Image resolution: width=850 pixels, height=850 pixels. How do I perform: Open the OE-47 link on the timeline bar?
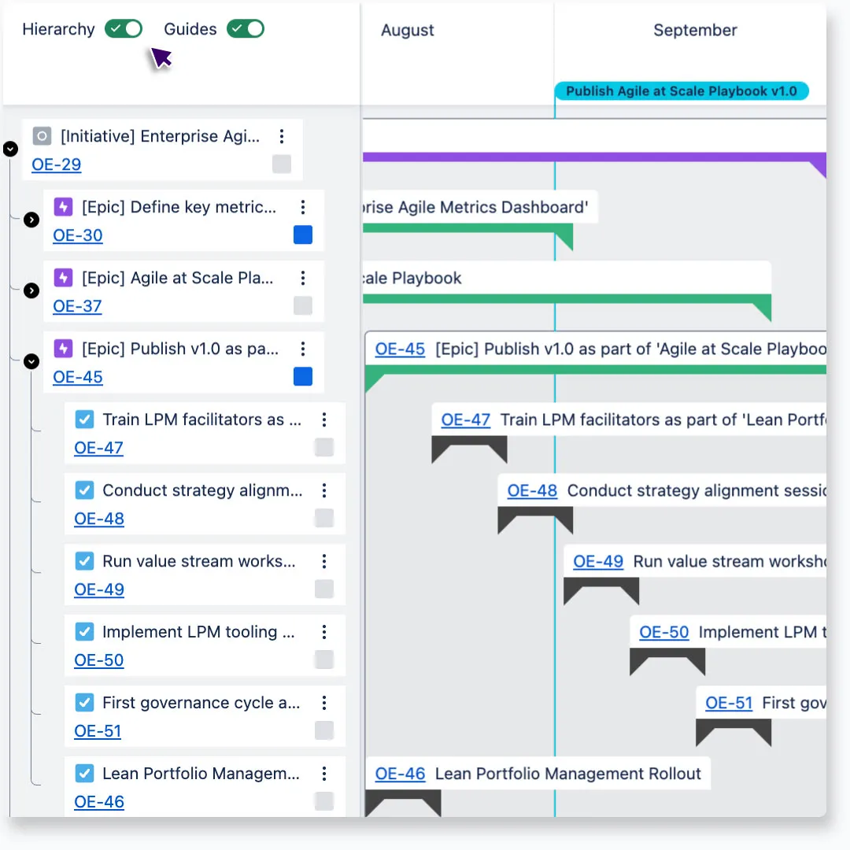(466, 419)
